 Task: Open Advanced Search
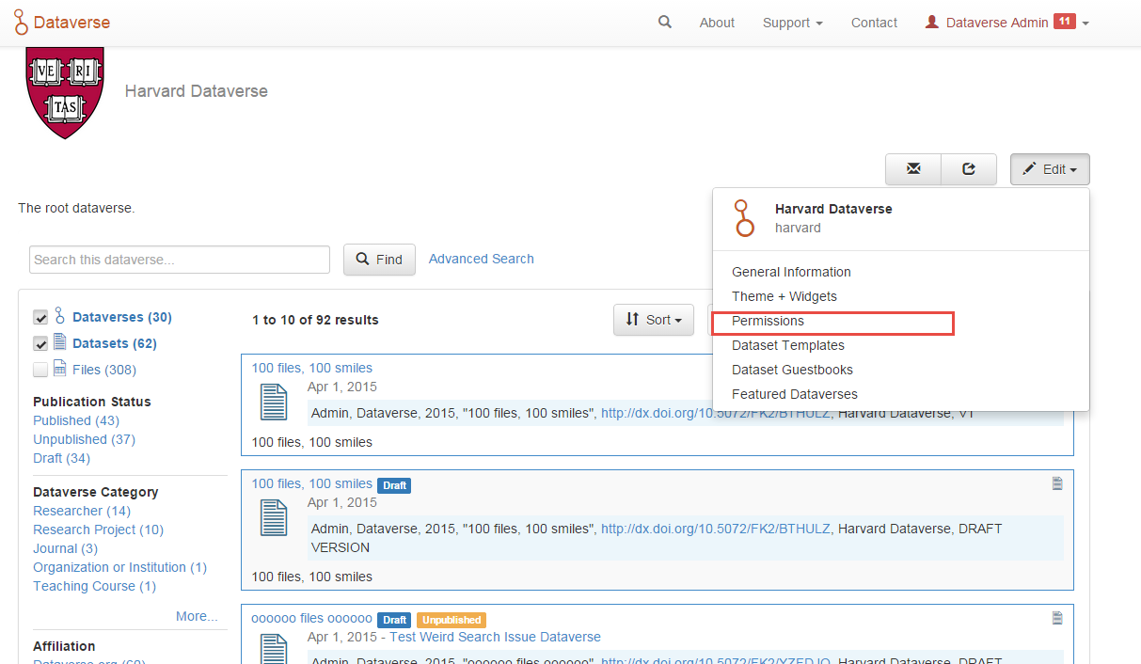pyautogui.click(x=481, y=259)
